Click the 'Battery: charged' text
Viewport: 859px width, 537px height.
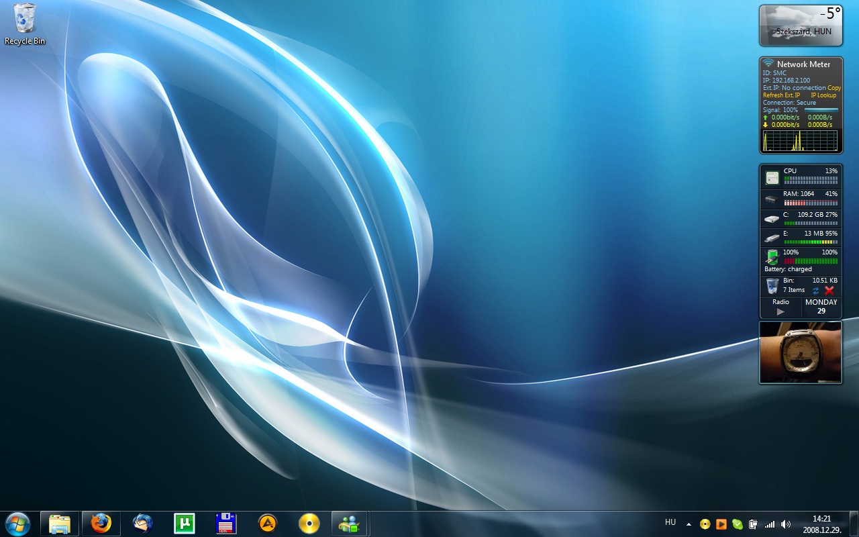789,269
